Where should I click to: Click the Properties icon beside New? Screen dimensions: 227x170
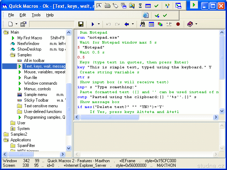tap(23, 24)
